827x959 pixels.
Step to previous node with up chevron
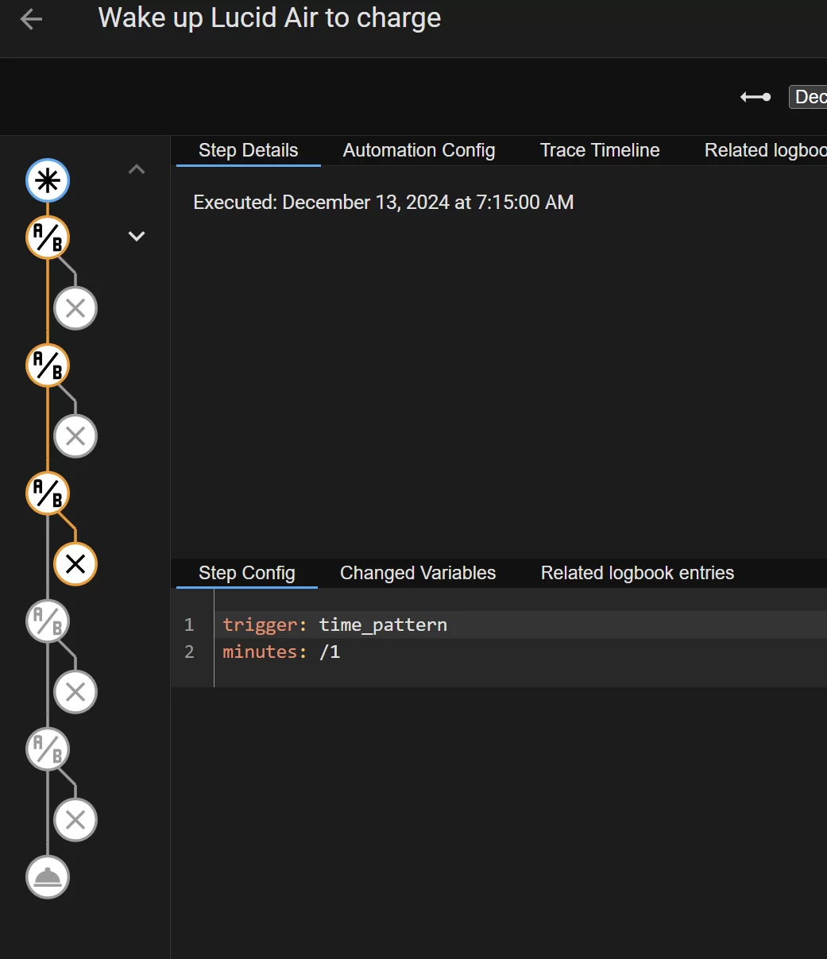pyautogui.click(x=137, y=169)
